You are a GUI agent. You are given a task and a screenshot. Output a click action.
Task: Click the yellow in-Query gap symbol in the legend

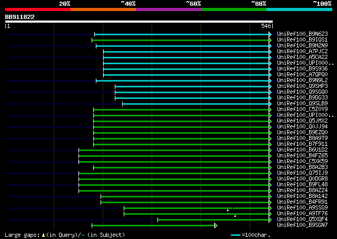tap(43, 235)
